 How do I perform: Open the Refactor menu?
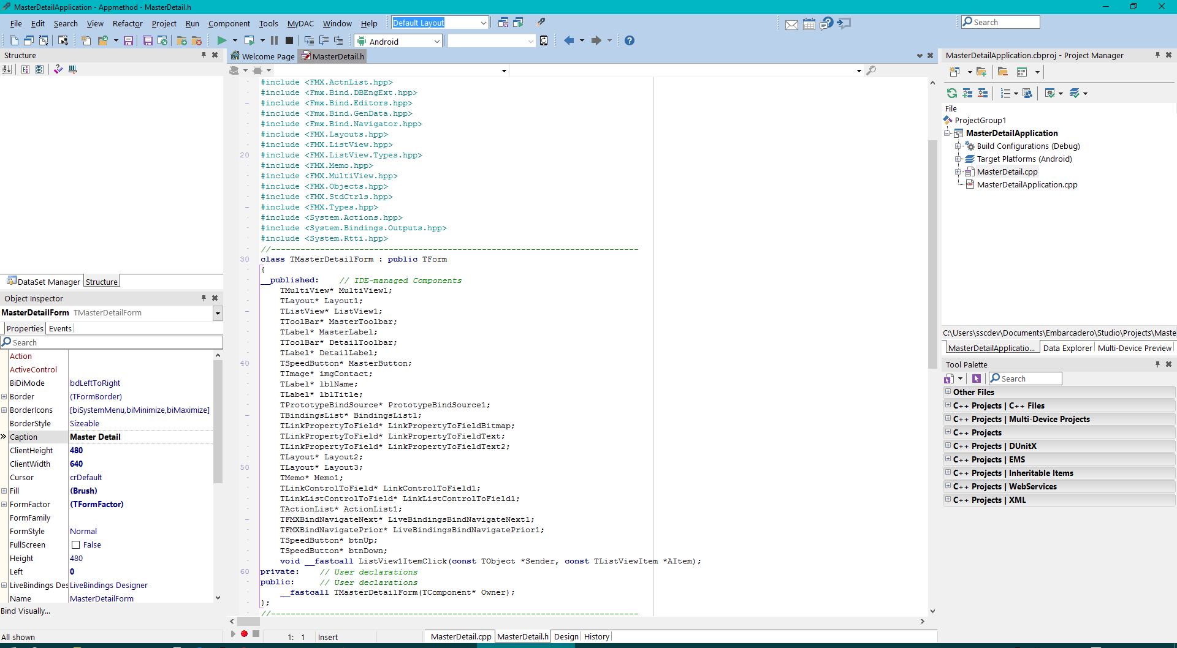[127, 24]
